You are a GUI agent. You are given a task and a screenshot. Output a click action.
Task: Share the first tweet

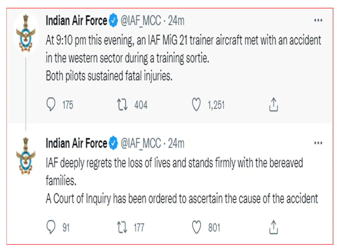tap(273, 104)
